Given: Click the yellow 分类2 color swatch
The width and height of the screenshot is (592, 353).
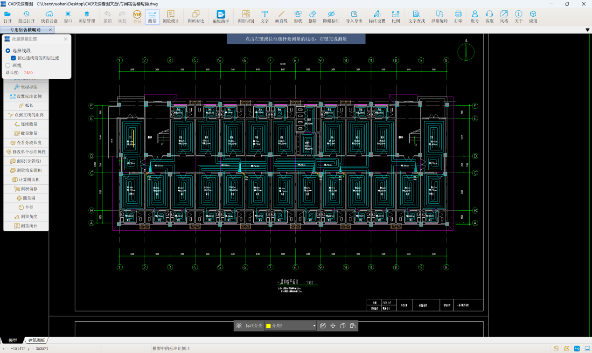Looking at the screenshot, I should [269, 326].
